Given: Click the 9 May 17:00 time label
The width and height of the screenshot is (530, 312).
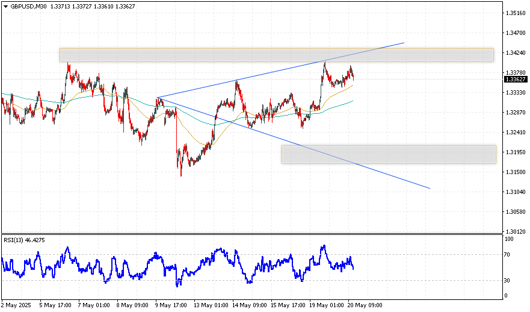Looking at the screenshot, I should coord(171,305).
